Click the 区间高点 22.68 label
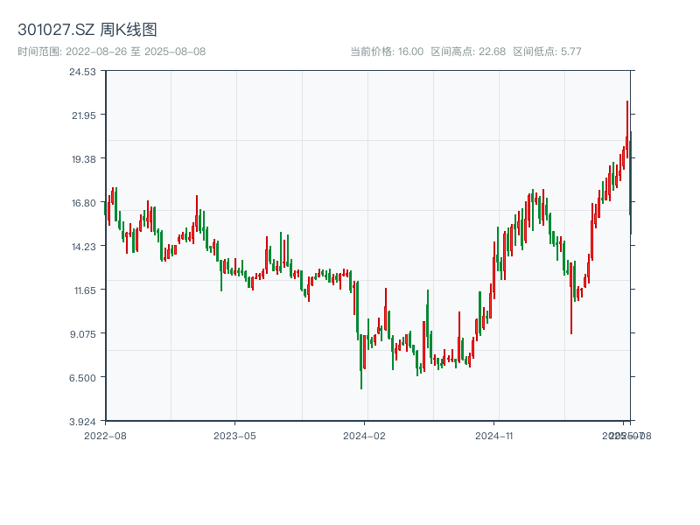Viewport: 700px width, 525px height. (468, 52)
